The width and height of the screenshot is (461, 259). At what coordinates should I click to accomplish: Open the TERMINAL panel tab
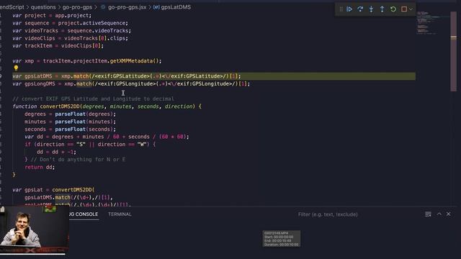coord(120,214)
